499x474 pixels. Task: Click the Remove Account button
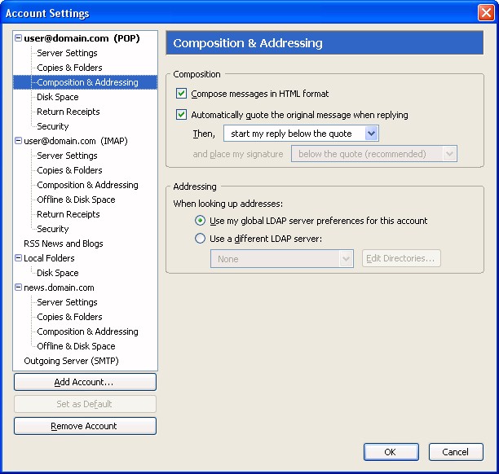[x=85, y=426]
